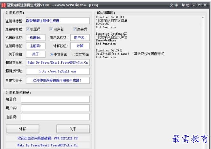Click the preview 用户名 input box
The height and width of the screenshot is (149, 211).
click(55, 108)
